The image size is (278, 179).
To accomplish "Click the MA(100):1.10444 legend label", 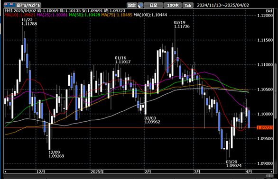I will [x=150, y=15].
